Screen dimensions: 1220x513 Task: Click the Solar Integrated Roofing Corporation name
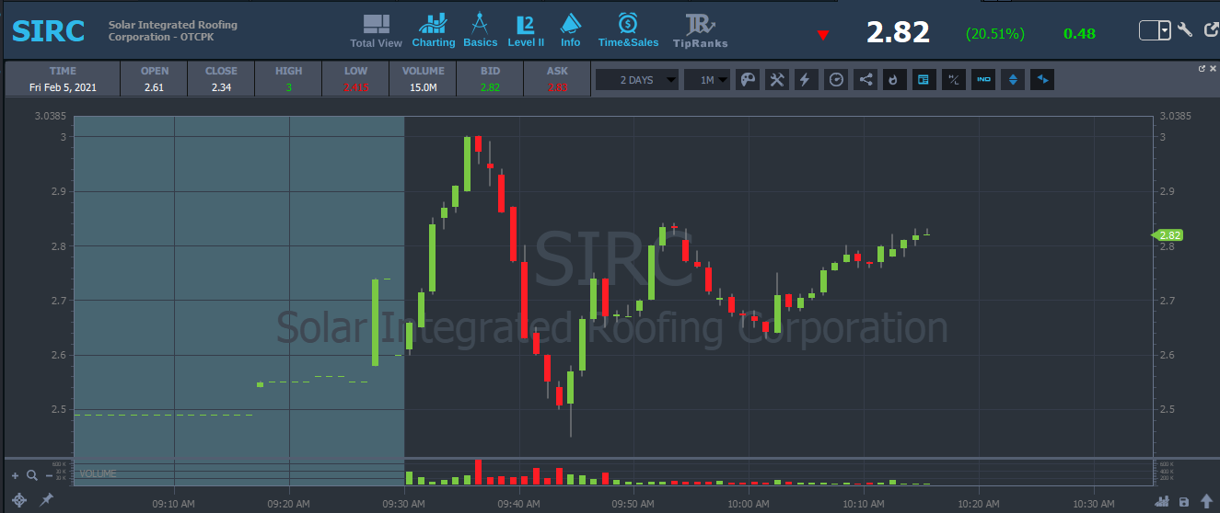pyautogui.click(x=172, y=30)
